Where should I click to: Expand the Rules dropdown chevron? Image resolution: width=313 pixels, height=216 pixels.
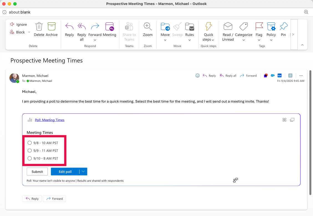(x=189, y=40)
